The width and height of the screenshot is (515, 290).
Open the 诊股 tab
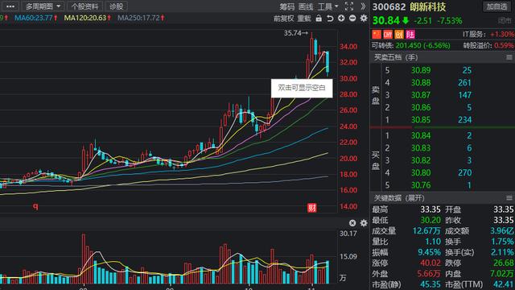[116, 6]
